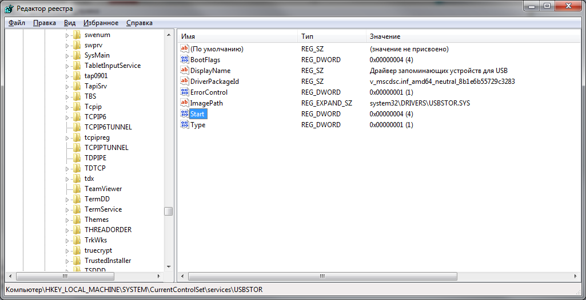The height and width of the screenshot is (300, 586).
Task: Expand the SysMain tree node
Action: coord(67,56)
